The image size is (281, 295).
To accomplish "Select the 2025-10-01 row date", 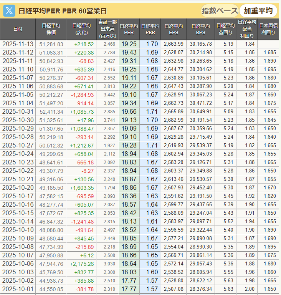I will 18,289.
